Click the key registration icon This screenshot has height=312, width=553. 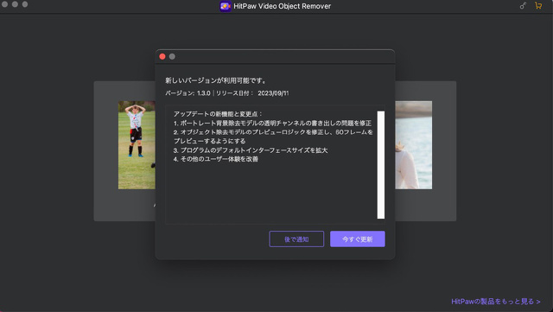pyautogui.click(x=523, y=6)
